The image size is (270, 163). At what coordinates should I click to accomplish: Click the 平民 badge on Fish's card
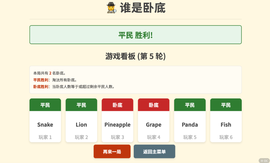point(226,105)
